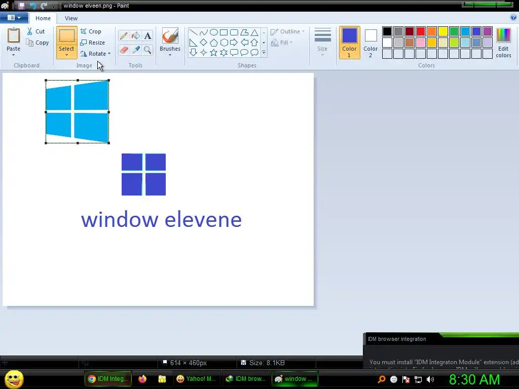This screenshot has height=389, width=519.
Task: Pick the yellow color swatch
Action: (443, 31)
